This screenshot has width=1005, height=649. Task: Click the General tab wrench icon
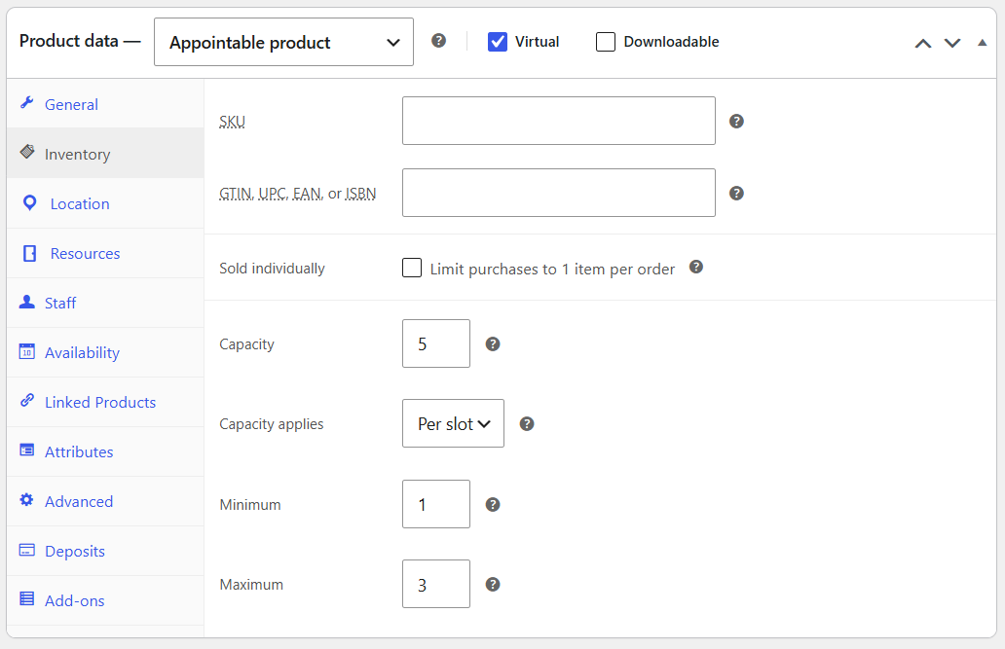tap(27, 102)
